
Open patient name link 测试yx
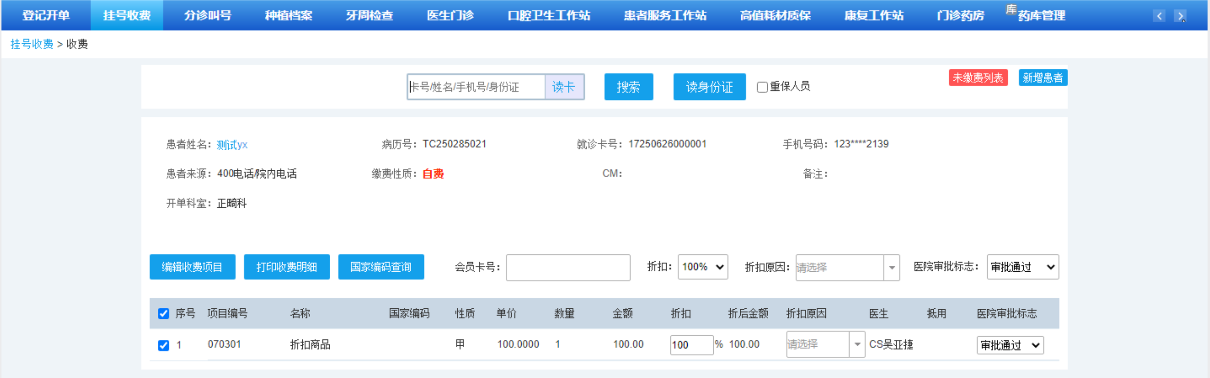tap(232, 145)
